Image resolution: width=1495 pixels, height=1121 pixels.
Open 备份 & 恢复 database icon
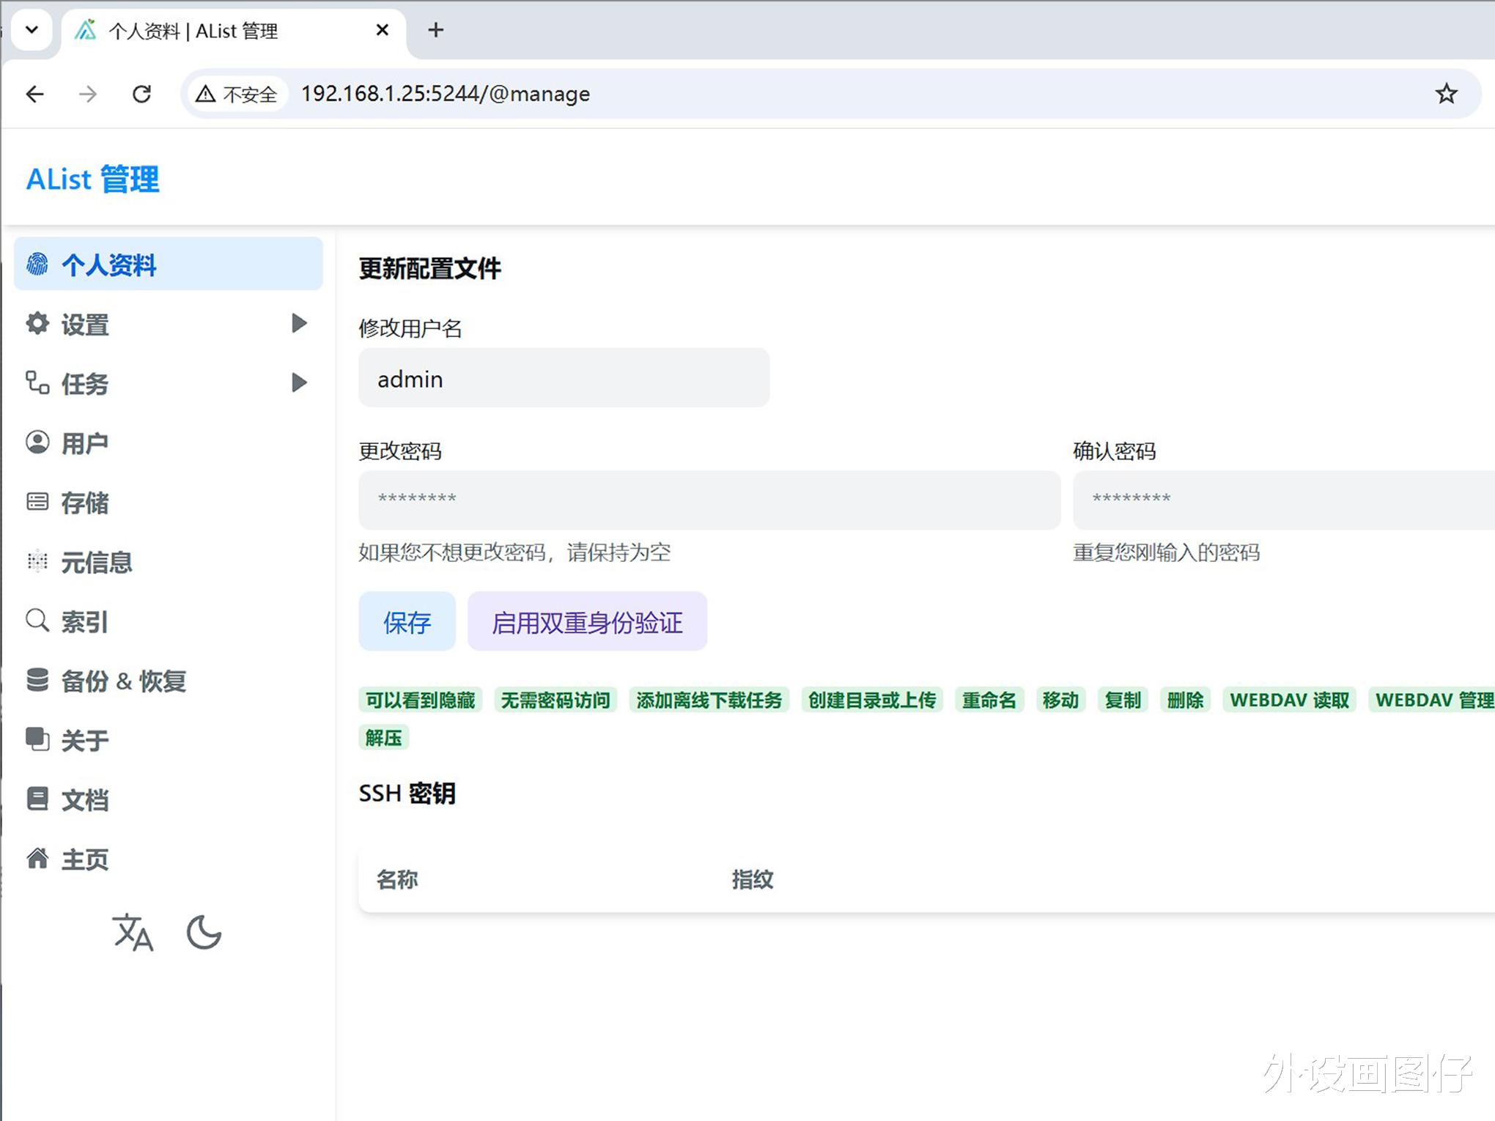[x=37, y=680]
